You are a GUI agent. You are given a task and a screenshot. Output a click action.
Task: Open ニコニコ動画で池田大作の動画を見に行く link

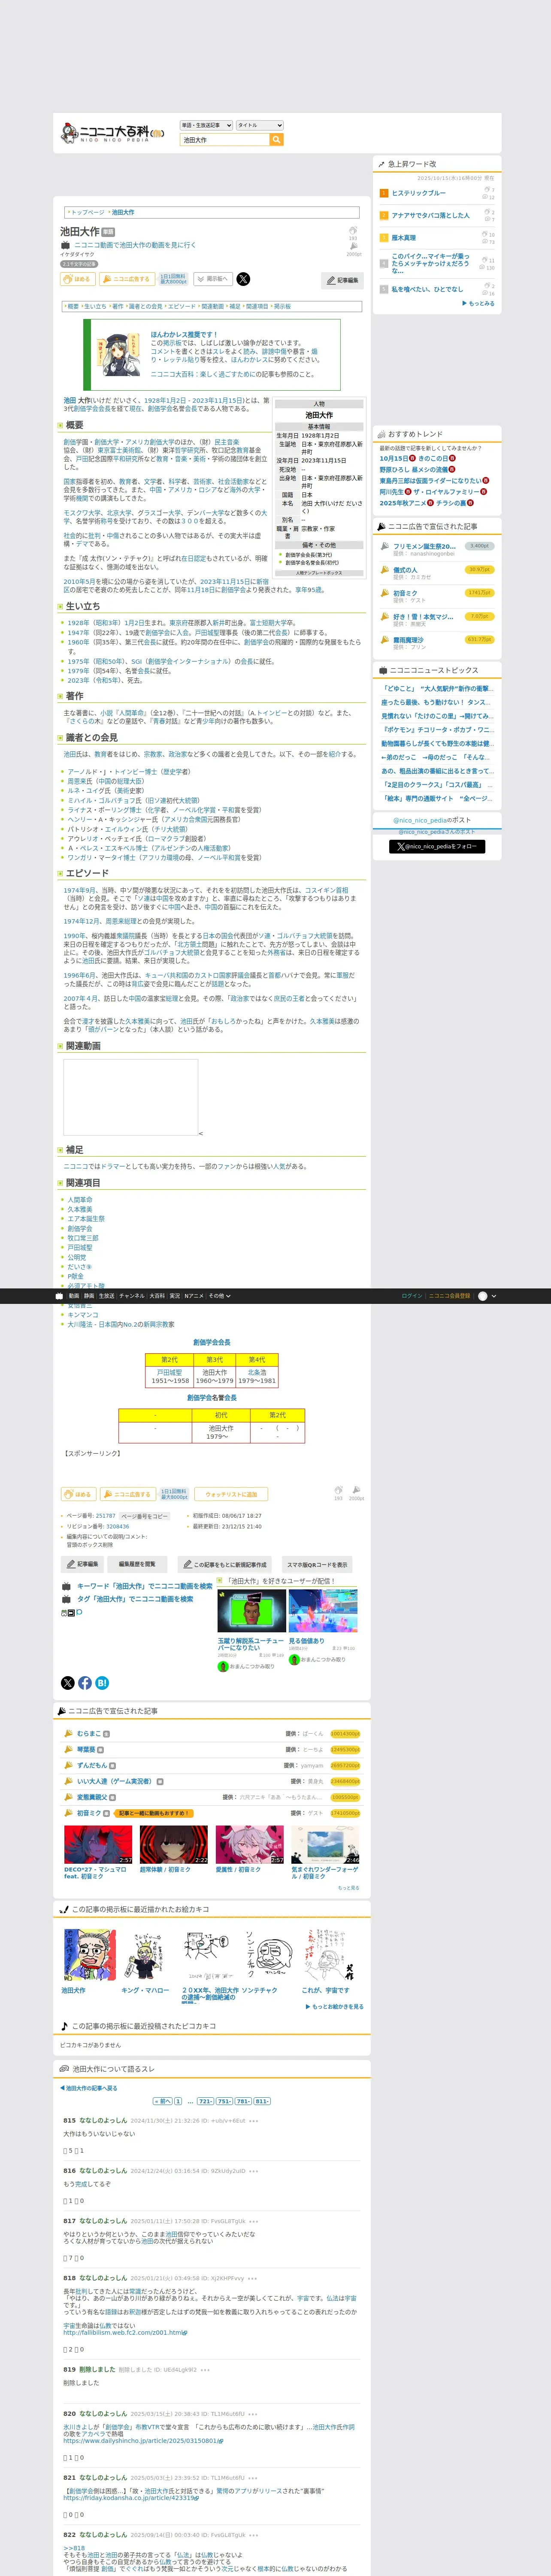click(135, 245)
